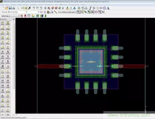
Task: Click the Delete X icon in the toolbar
Action: (x=29, y=8)
